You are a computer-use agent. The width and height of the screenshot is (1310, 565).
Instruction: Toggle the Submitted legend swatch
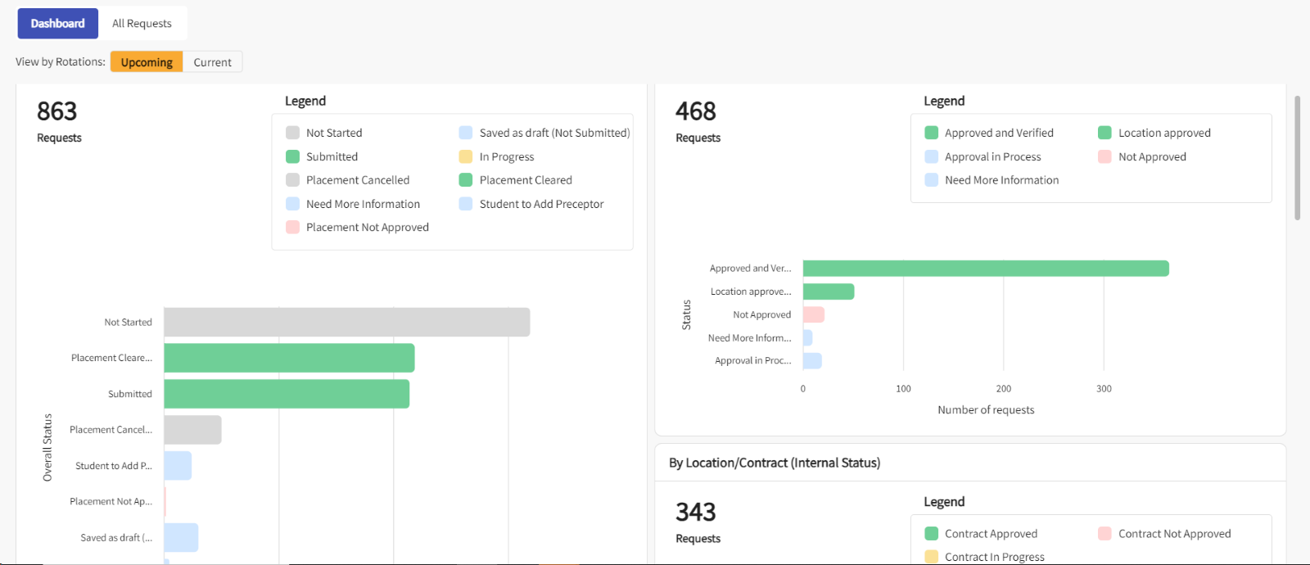pos(292,156)
